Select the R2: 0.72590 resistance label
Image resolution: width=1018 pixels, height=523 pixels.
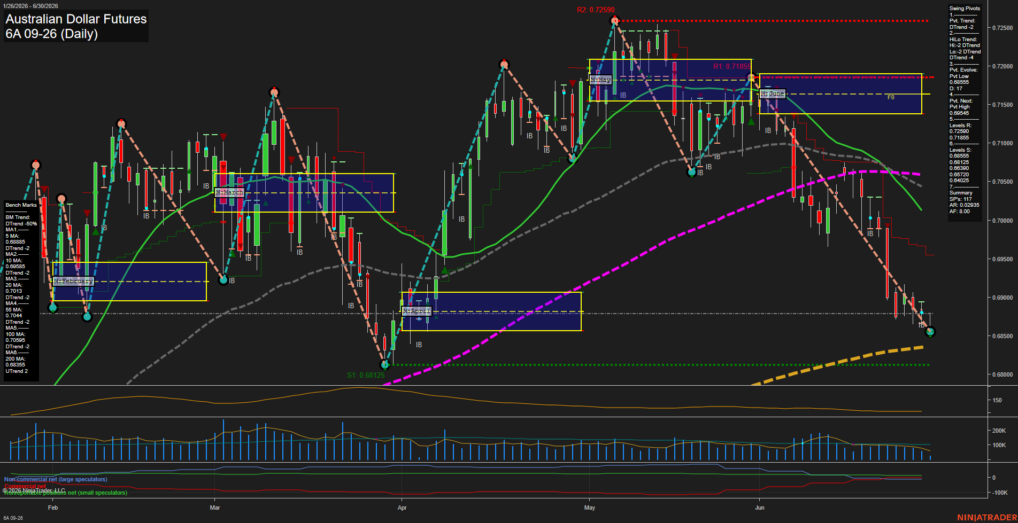[x=596, y=10]
